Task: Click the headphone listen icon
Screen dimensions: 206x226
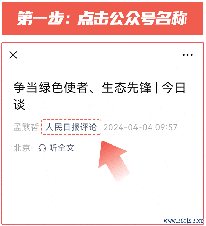Action: click(x=42, y=148)
